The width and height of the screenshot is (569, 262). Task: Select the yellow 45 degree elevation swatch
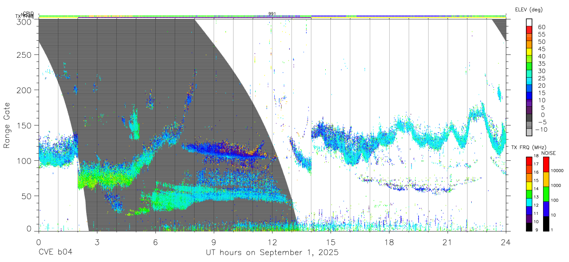(x=530, y=52)
